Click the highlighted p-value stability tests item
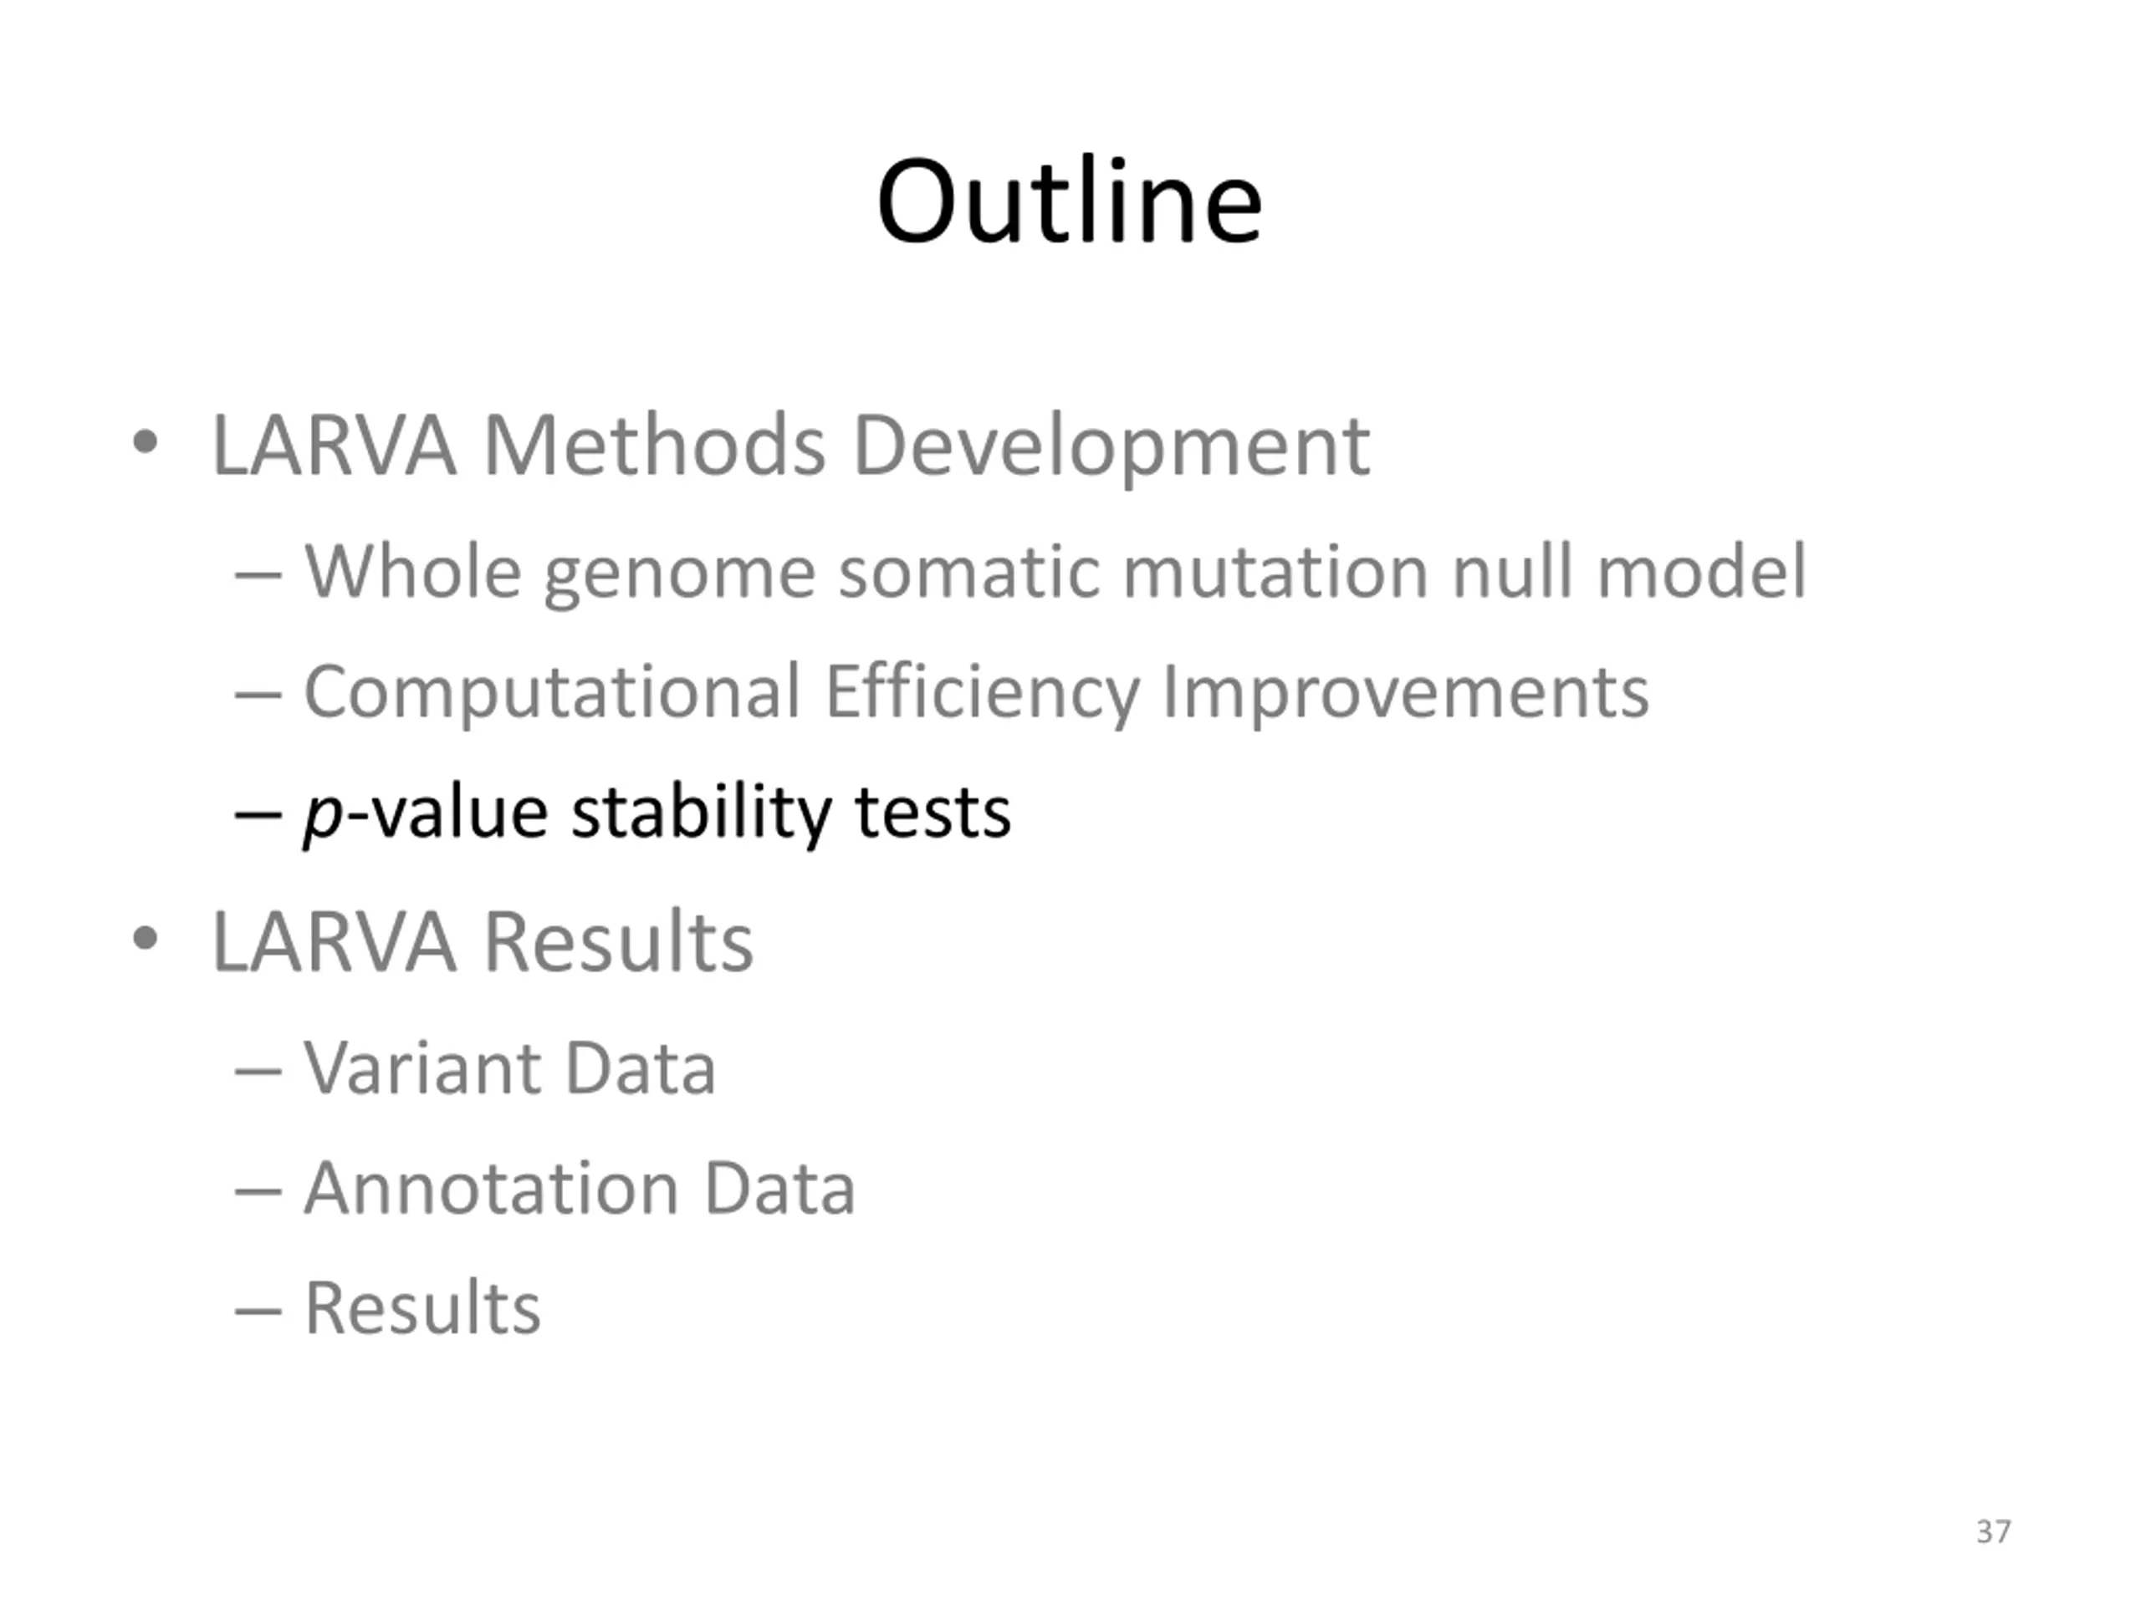The height and width of the screenshot is (1605, 2141). click(x=658, y=812)
